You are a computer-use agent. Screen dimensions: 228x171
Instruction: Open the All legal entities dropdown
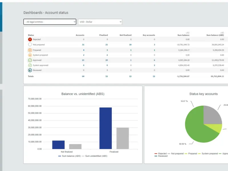click(x=50, y=22)
